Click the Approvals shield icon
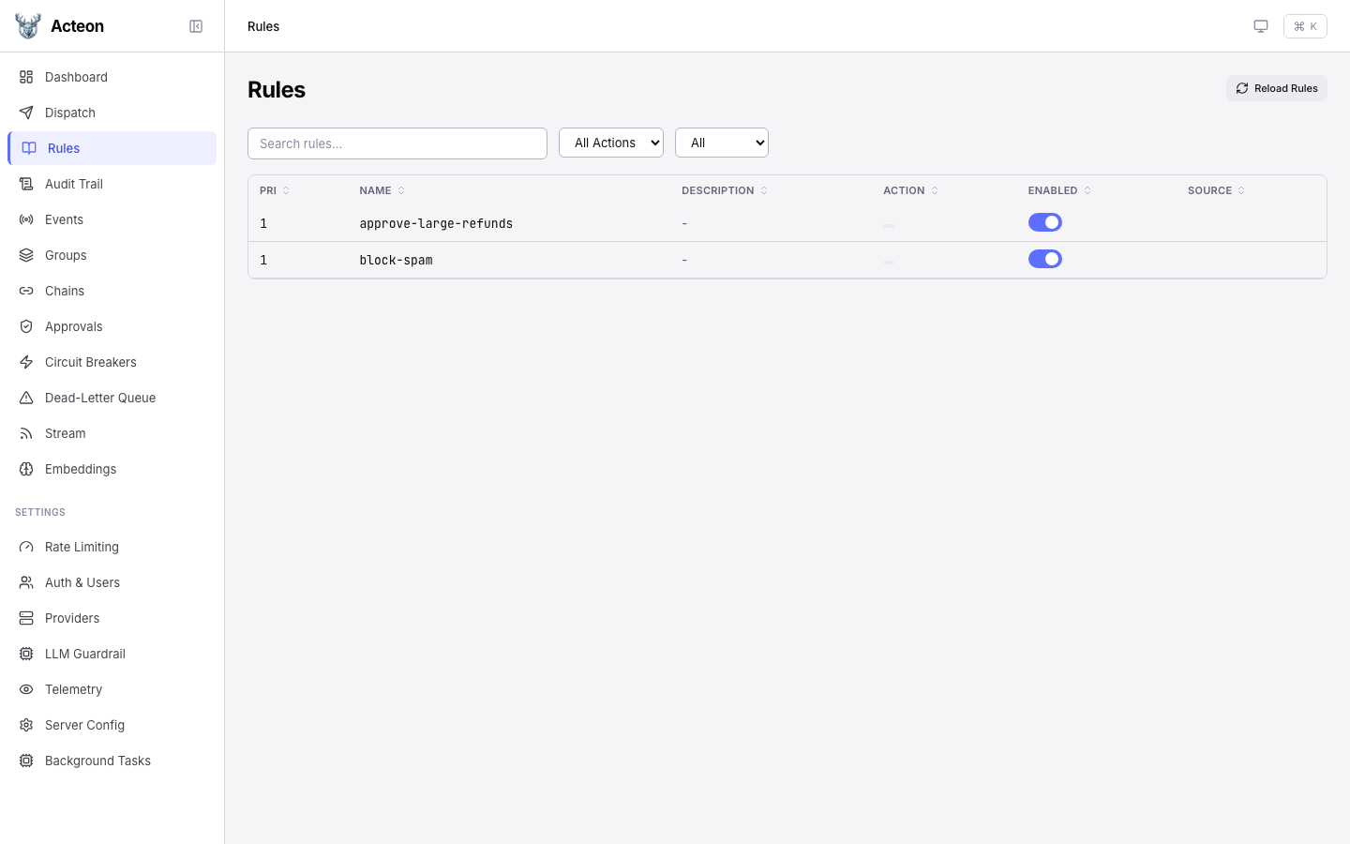This screenshot has width=1350, height=844. tap(26, 326)
